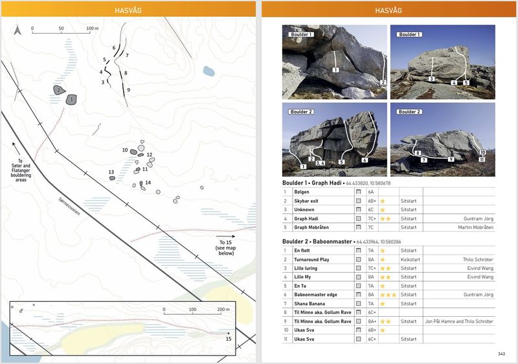Click route marker 11 in Boulder 2 photo
The width and height of the screenshot is (518, 364).
pyautogui.click(x=482, y=159)
